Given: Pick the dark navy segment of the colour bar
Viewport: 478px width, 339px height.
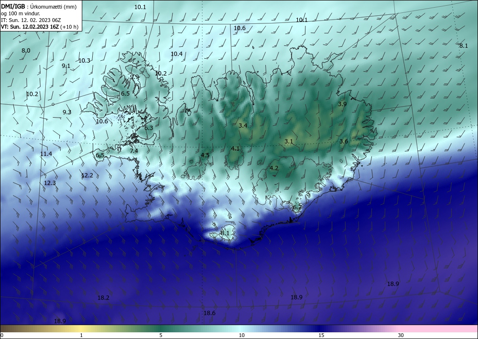Looking at the screenshot, I should click(x=318, y=328).
